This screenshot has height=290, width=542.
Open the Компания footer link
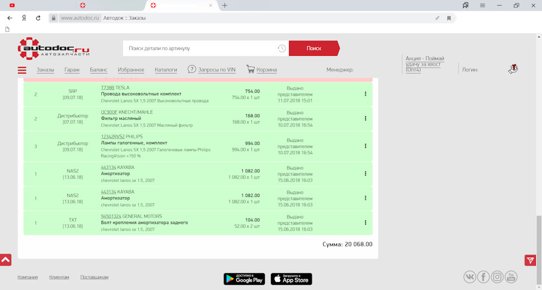click(28, 277)
